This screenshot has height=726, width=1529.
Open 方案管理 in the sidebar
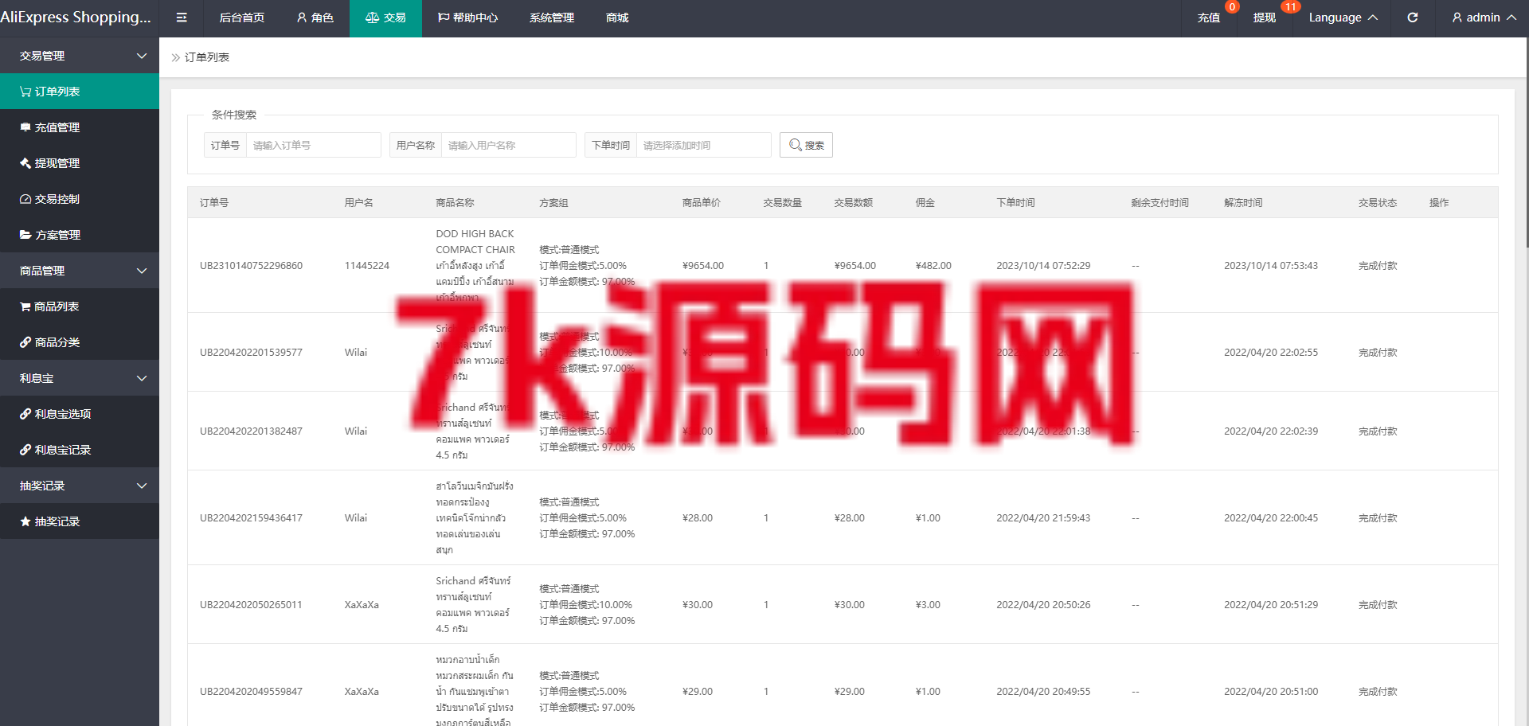click(80, 235)
